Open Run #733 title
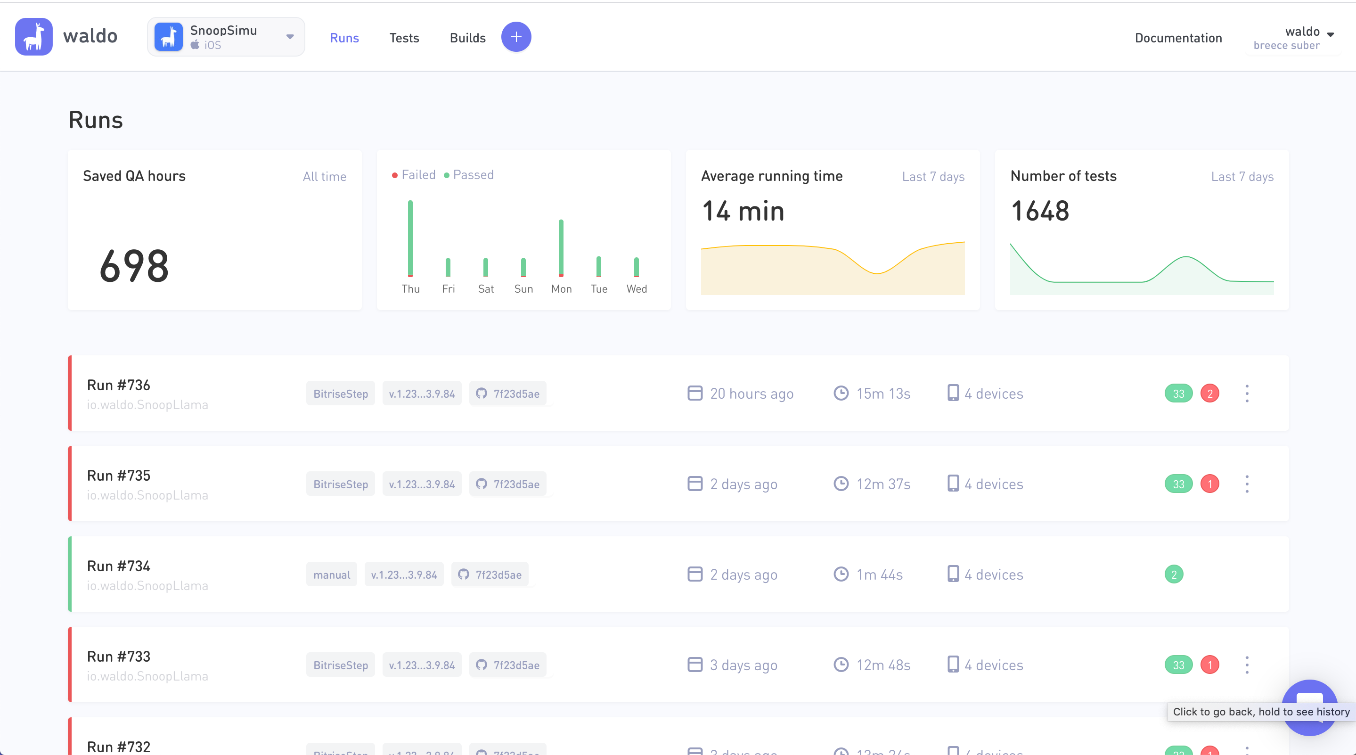 click(x=118, y=657)
